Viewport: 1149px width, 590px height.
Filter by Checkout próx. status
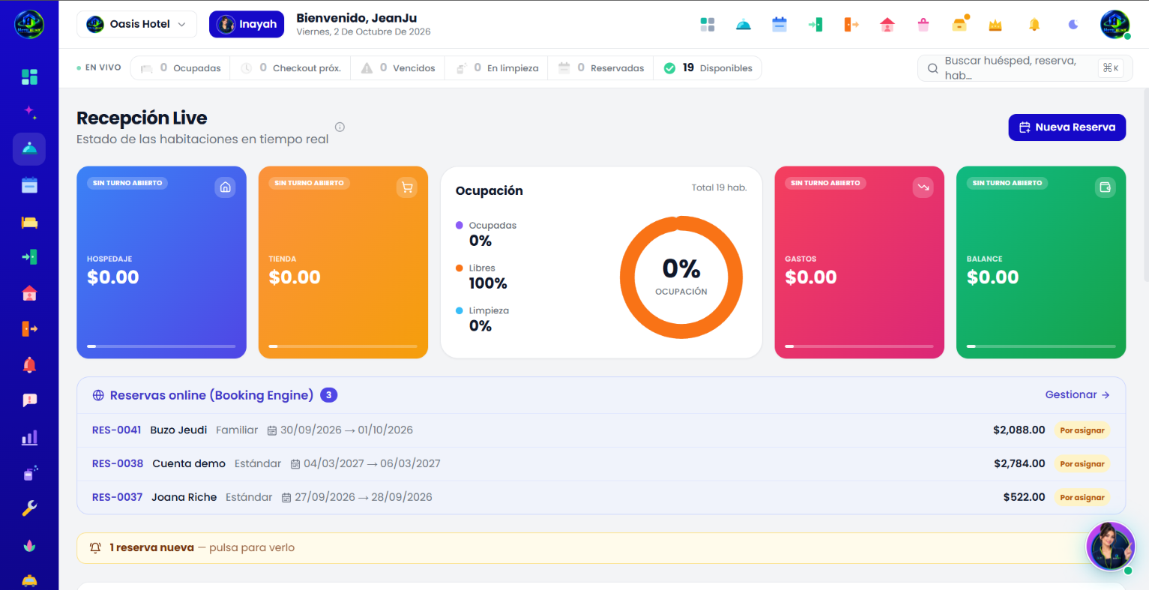coord(291,68)
